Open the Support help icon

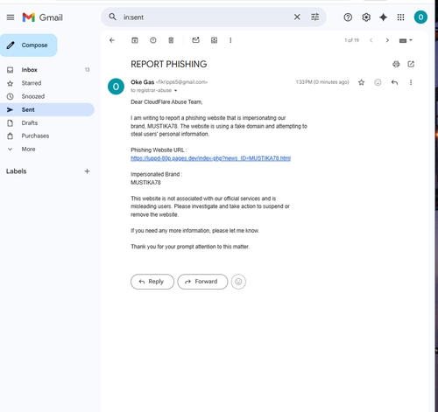click(x=348, y=17)
